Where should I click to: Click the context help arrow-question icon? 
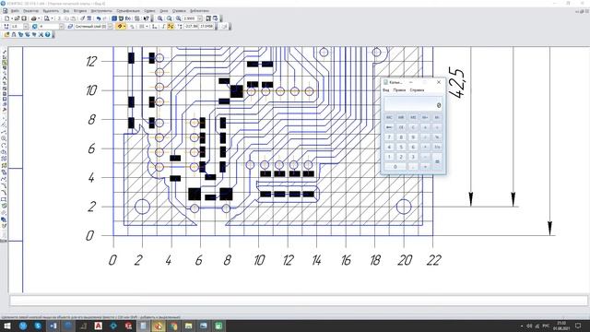(147, 18)
